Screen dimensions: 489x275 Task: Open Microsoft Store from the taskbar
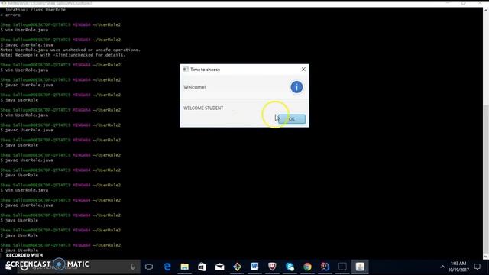[202, 267]
